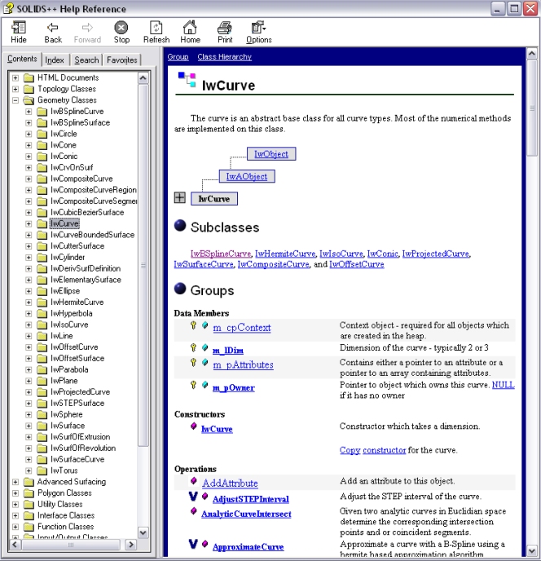Image resolution: width=541 pixels, height=561 pixels.
Task: Switch to the Contents tab
Action: point(22,59)
